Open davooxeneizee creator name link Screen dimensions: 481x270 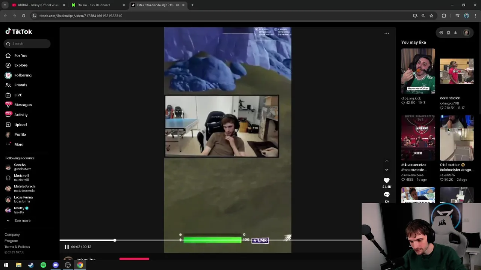click(x=412, y=175)
